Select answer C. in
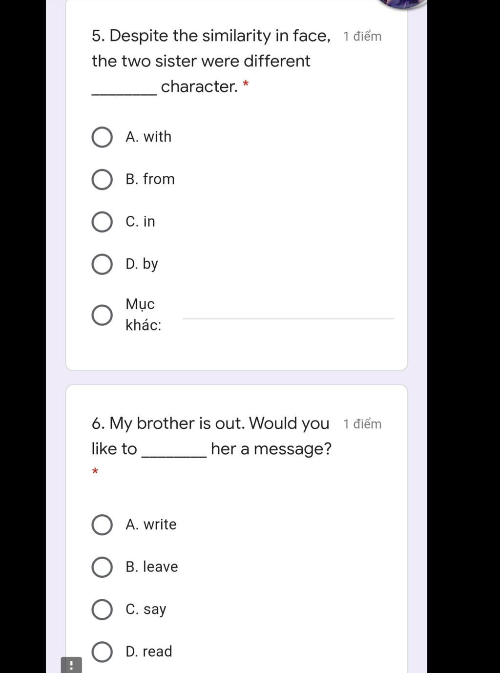Viewport: 500px width, 673px height. point(102,222)
